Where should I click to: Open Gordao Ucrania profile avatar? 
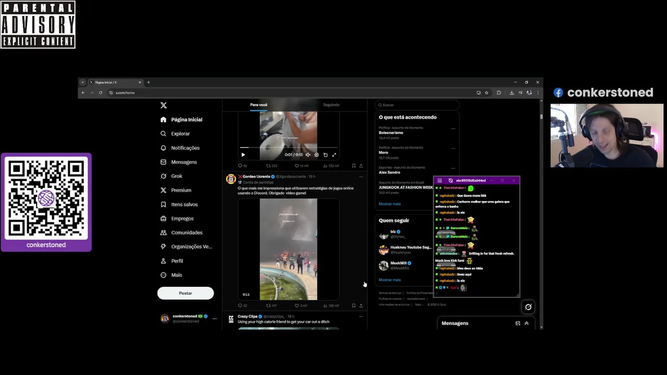click(x=231, y=179)
